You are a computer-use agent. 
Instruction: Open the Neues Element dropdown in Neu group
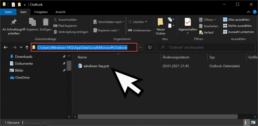coord(171,19)
